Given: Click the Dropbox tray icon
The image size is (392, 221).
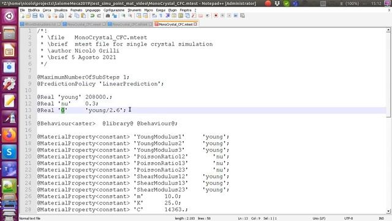Looking at the screenshot, I should 277,4.
